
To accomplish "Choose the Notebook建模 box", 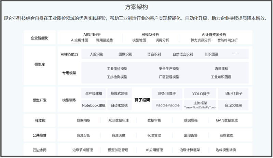I will point(94,105).
